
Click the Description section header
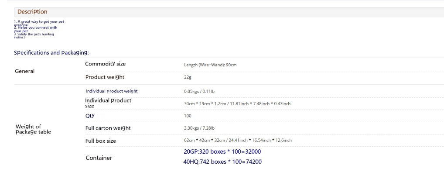click(x=32, y=12)
